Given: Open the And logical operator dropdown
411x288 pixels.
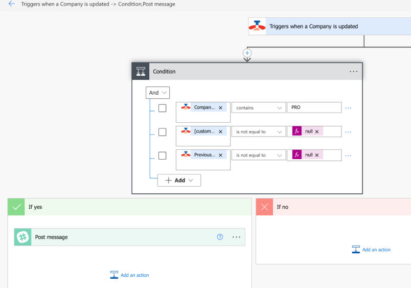Looking at the screenshot, I should [x=157, y=93].
